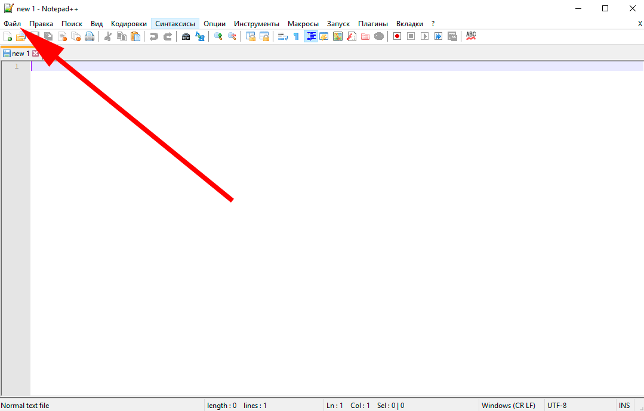Expand the Синтаксисы menu
The image size is (644, 411).
click(x=175, y=24)
